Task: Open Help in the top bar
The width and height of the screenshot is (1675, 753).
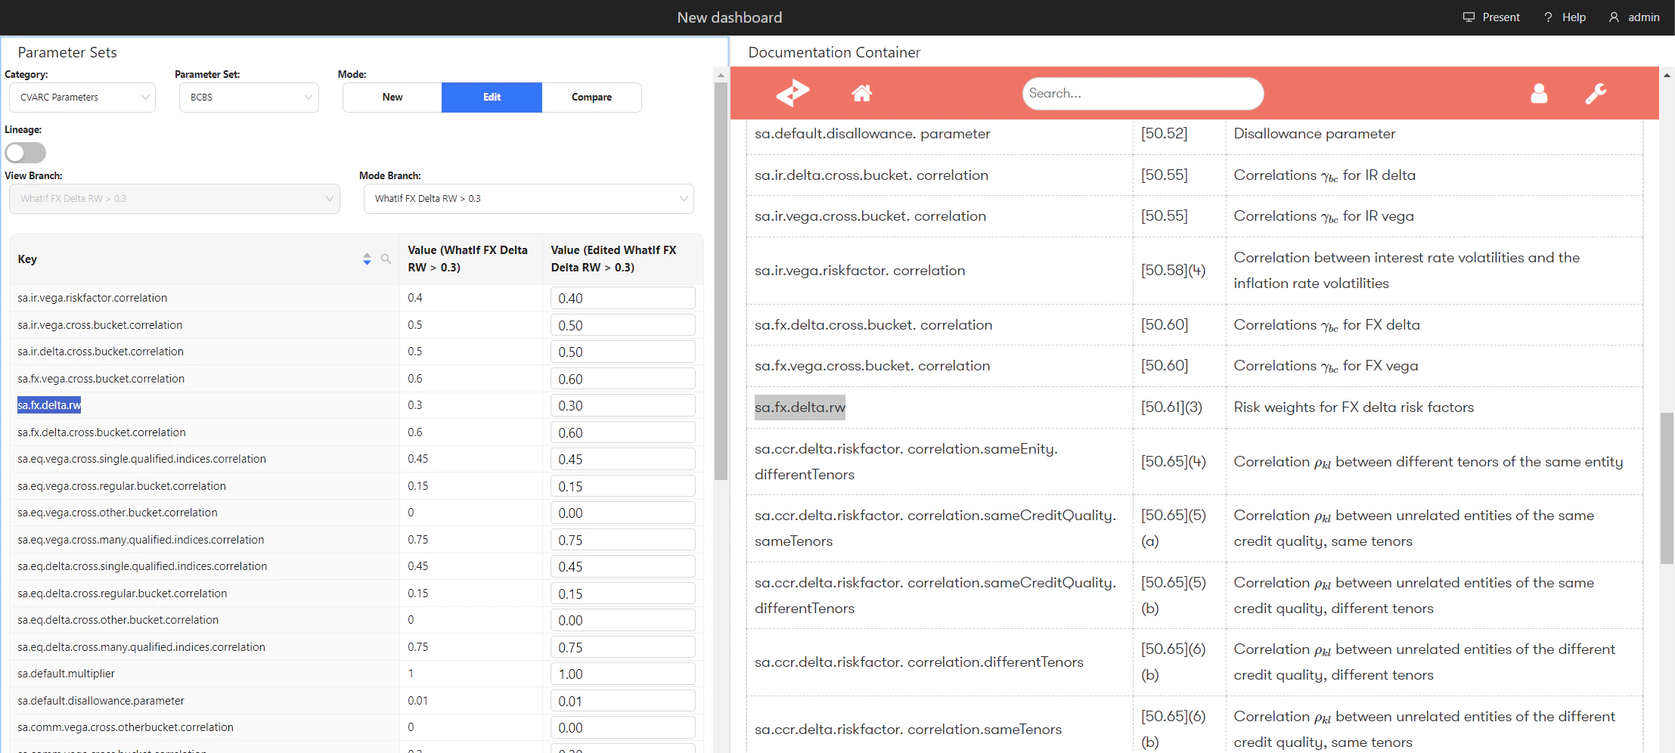Action: click(1565, 17)
